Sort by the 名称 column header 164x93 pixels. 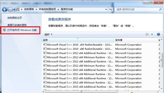pyautogui.click(x=78, y=40)
